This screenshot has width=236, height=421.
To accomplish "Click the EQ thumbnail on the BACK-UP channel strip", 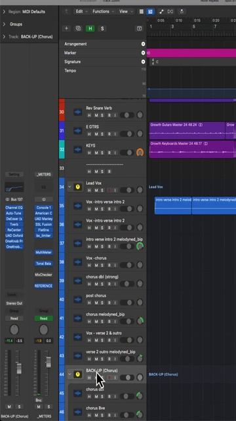I will tap(14, 187).
